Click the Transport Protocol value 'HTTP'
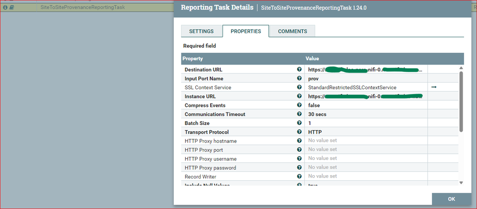477x209 pixels. [x=315, y=132]
